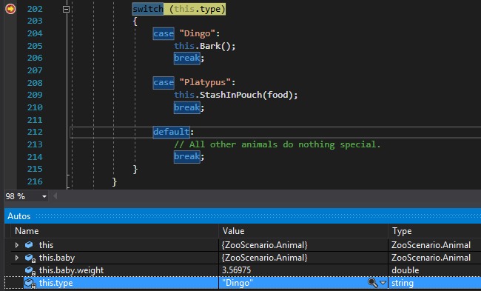481x291 pixels.
Task: Click the breakpoint marker on line 202
Action: (10, 9)
